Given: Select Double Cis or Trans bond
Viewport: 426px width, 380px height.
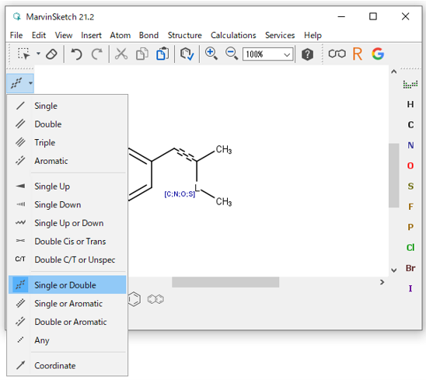Looking at the screenshot, I should coord(68,241).
